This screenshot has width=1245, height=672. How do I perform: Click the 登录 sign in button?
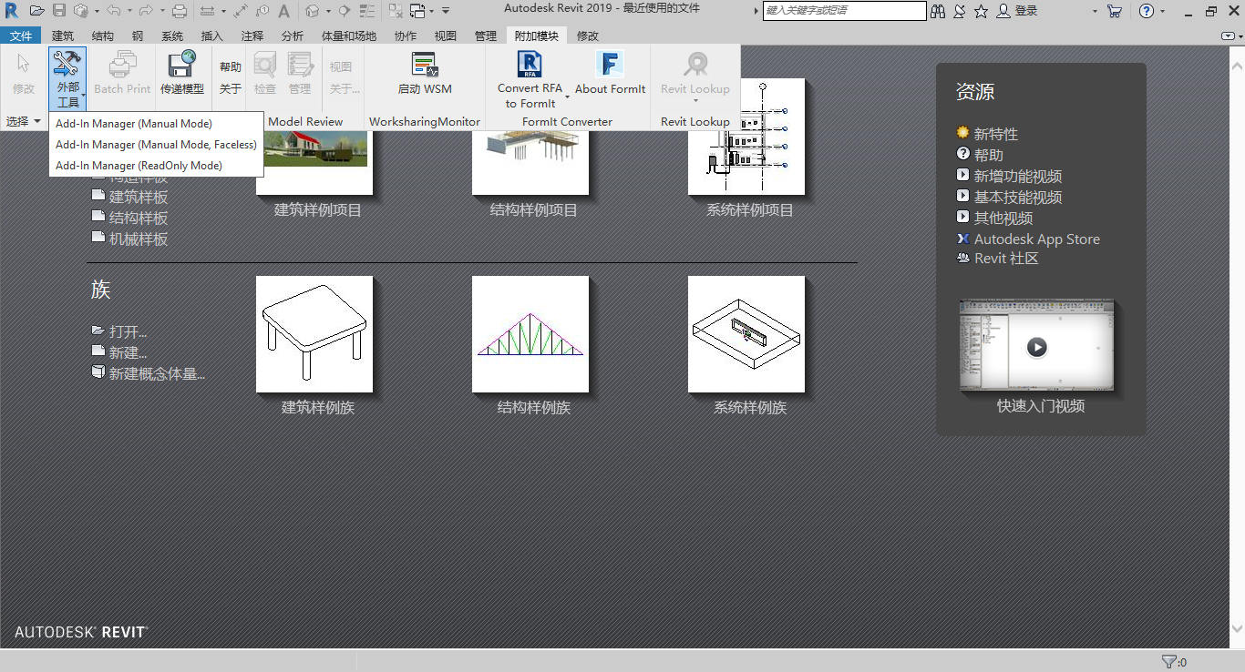click(1018, 11)
